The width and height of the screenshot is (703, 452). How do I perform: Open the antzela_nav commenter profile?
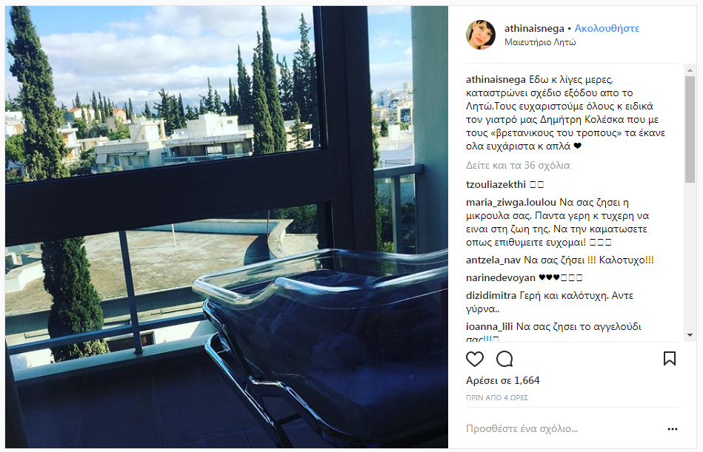[493, 260]
